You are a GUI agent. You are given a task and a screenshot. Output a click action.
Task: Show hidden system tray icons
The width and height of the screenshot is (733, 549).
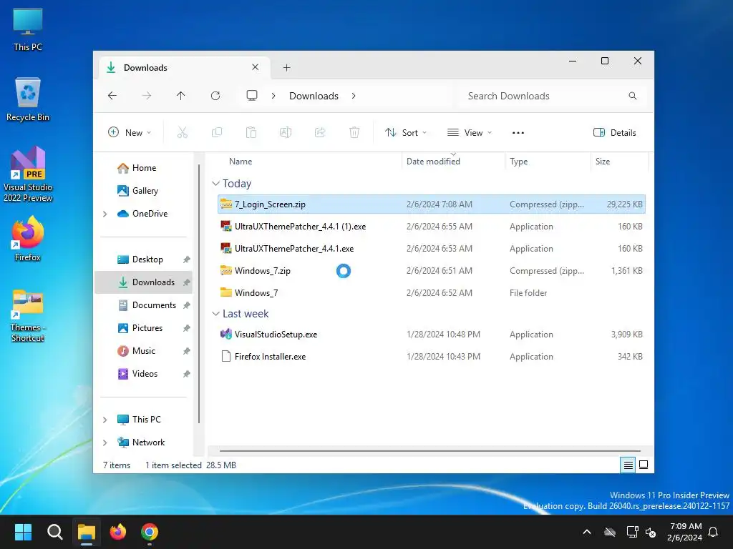click(x=587, y=532)
